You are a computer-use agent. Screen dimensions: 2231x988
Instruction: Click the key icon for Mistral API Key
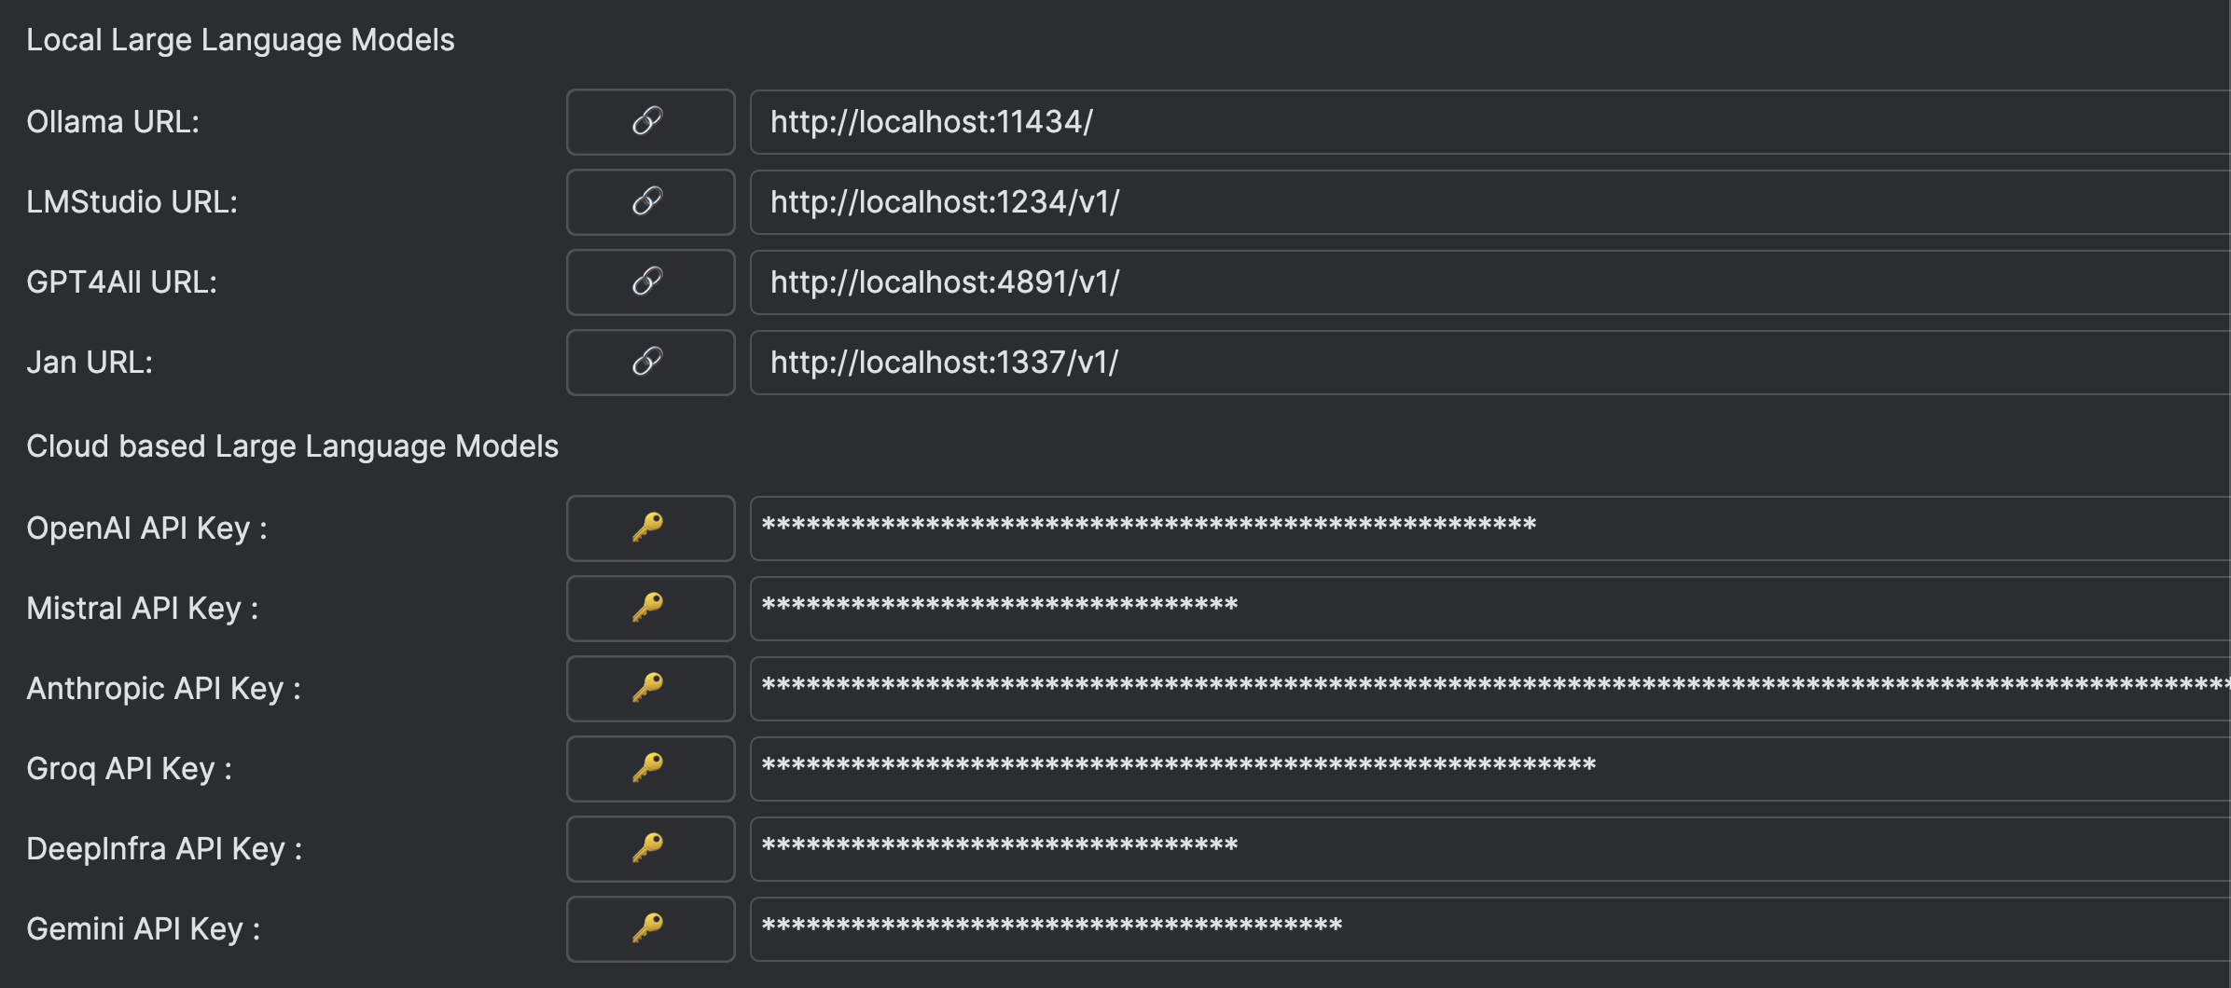[x=650, y=609]
